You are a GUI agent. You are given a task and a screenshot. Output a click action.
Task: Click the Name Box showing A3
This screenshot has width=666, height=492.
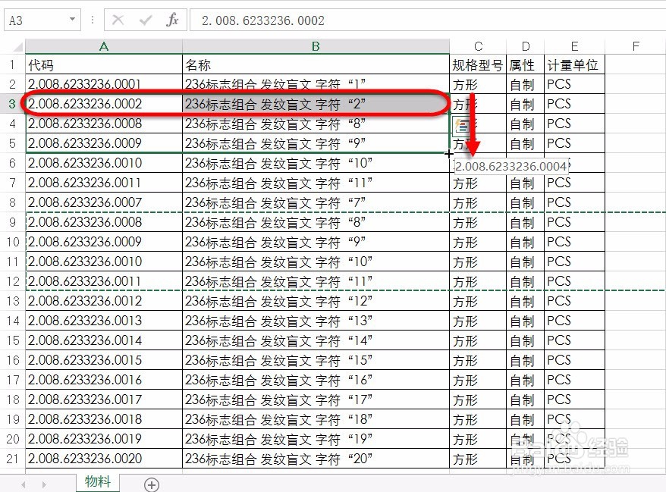pos(34,20)
